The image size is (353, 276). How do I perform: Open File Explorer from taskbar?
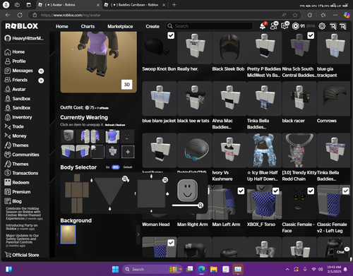tap(214, 269)
